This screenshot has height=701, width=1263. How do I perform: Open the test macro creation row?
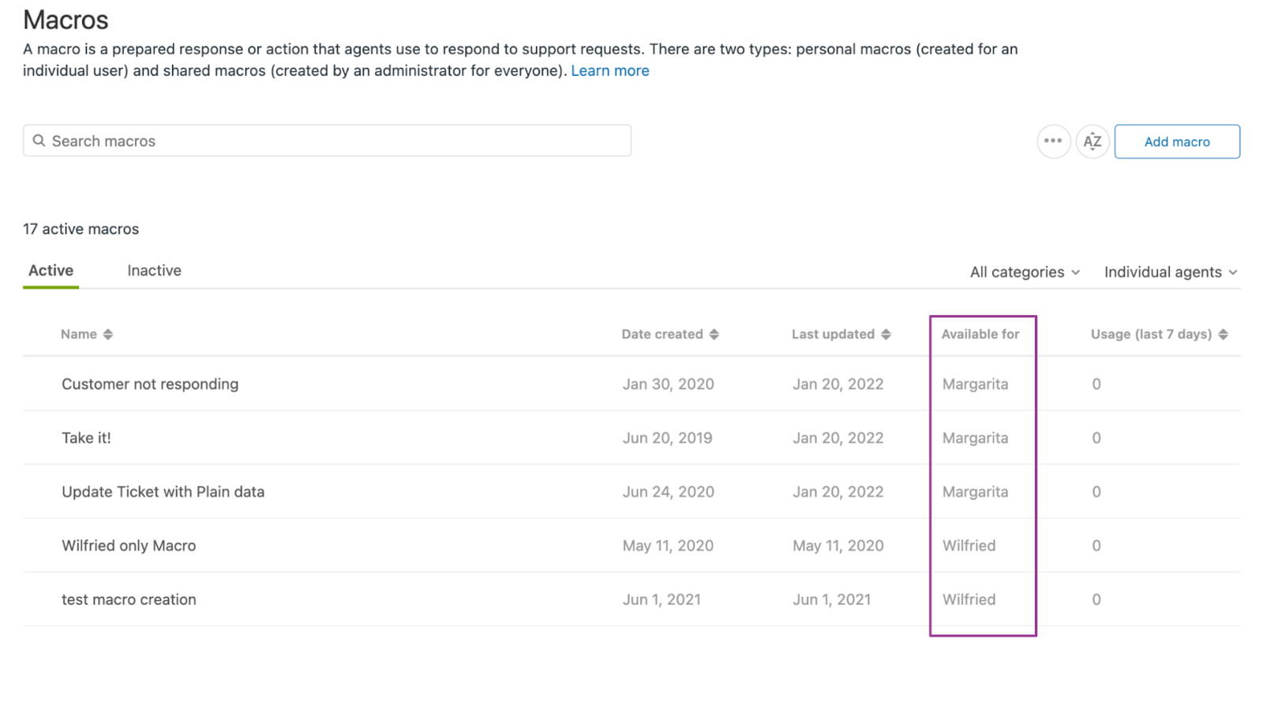pyautogui.click(x=129, y=599)
